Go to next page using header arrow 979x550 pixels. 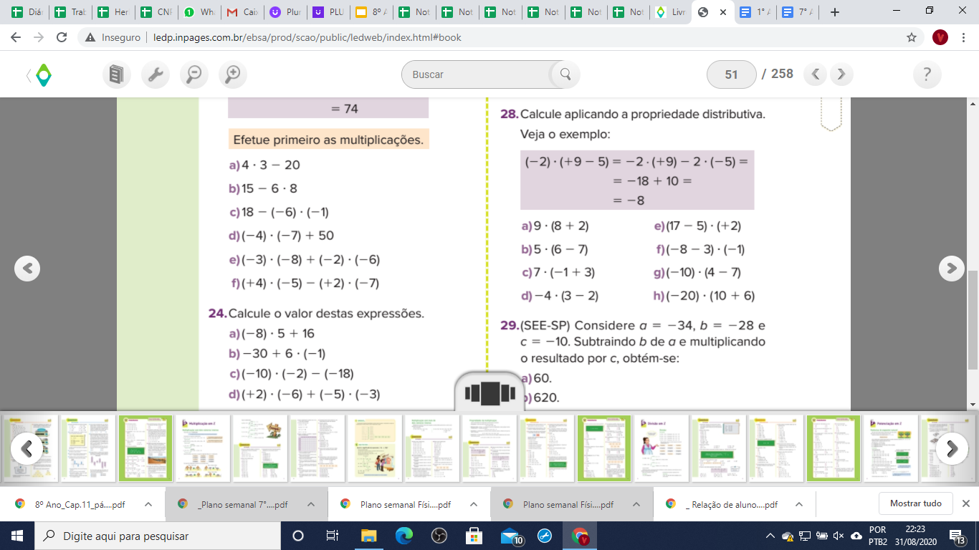841,74
